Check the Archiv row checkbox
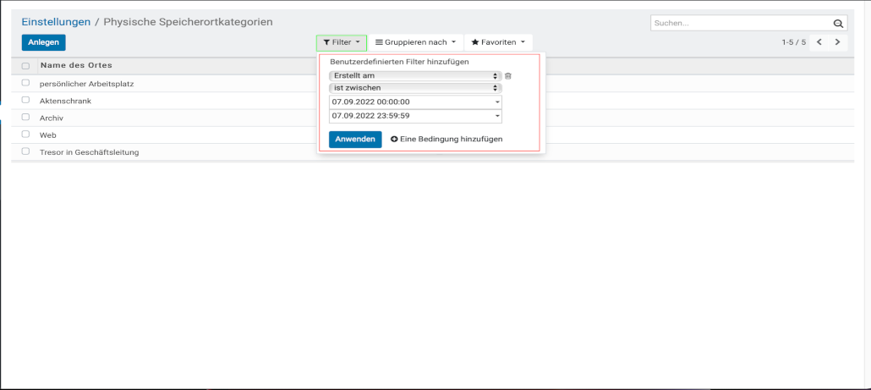 click(x=25, y=118)
